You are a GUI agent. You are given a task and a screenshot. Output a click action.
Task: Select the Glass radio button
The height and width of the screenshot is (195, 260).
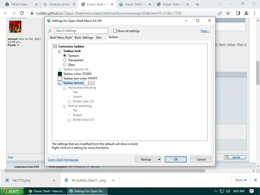(x=65, y=65)
